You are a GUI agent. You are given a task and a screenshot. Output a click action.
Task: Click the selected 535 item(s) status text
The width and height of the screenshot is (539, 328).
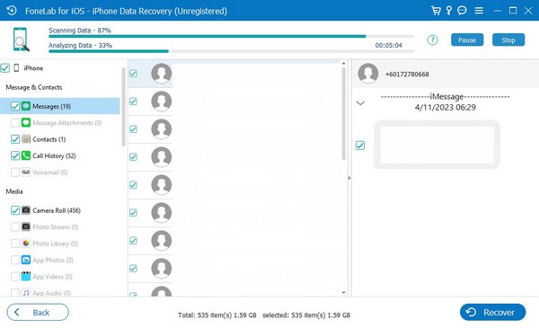tap(306, 315)
